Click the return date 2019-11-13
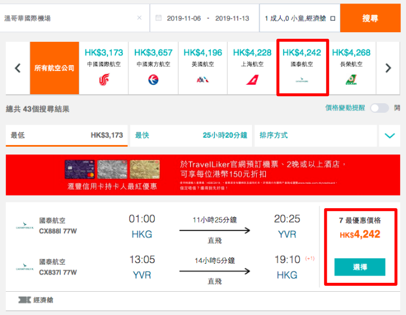406x315 pixels. (x=232, y=18)
